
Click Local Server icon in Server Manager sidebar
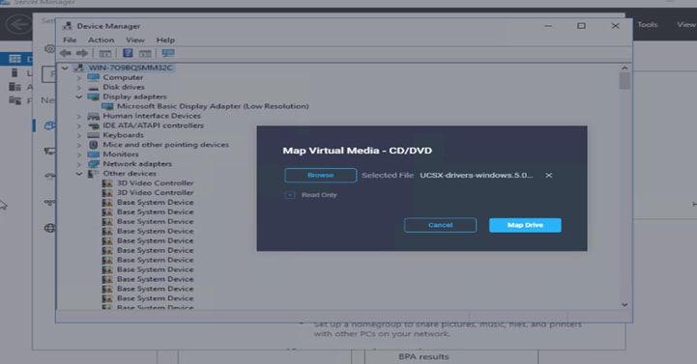click(x=15, y=72)
